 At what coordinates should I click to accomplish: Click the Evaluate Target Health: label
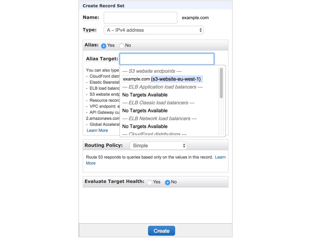click(x=115, y=181)
